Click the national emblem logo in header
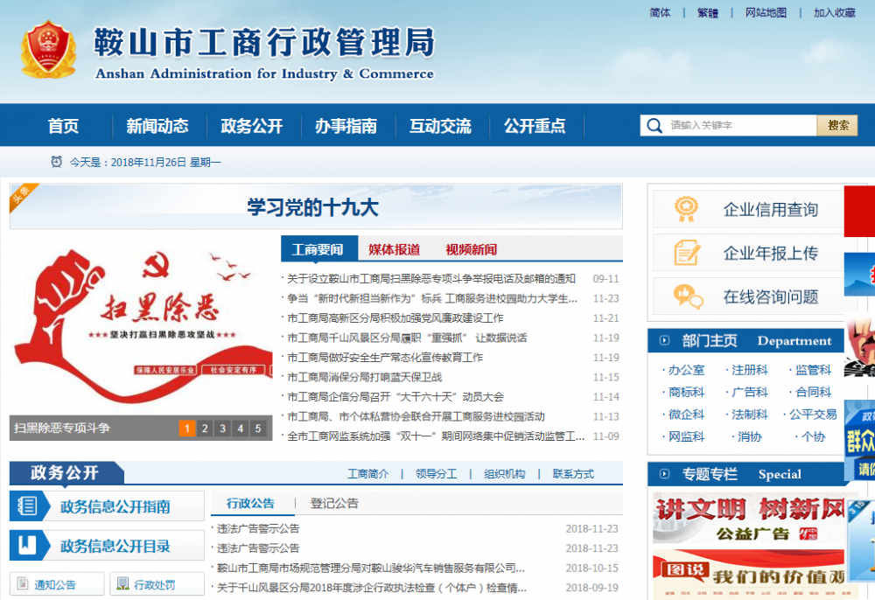875x600 pixels. [x=49, y=50]
